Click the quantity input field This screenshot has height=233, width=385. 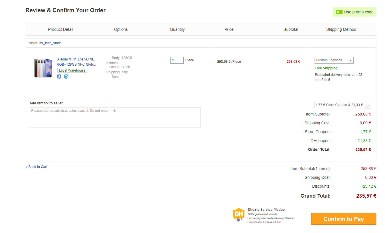click(x=177, y=60)
